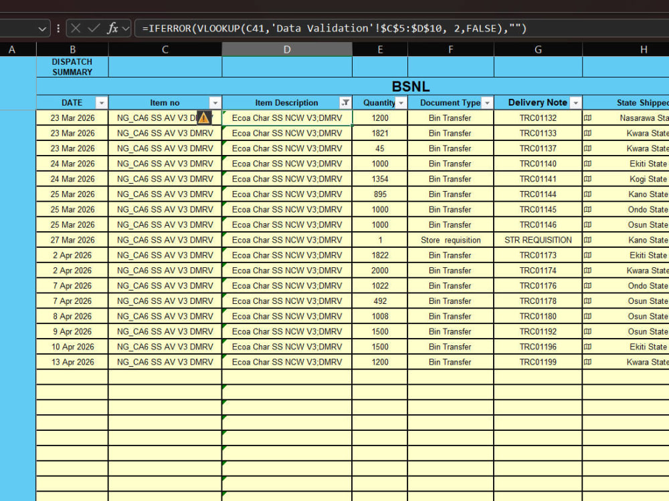
Task: Click the orange warning error indicator icon
Action: click(204, 118)
